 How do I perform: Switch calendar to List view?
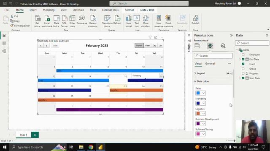coord(160,46)
